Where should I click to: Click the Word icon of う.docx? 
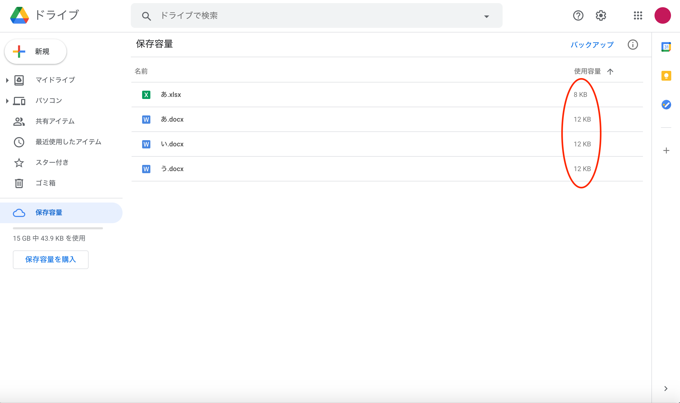click(x=146, y=169)
